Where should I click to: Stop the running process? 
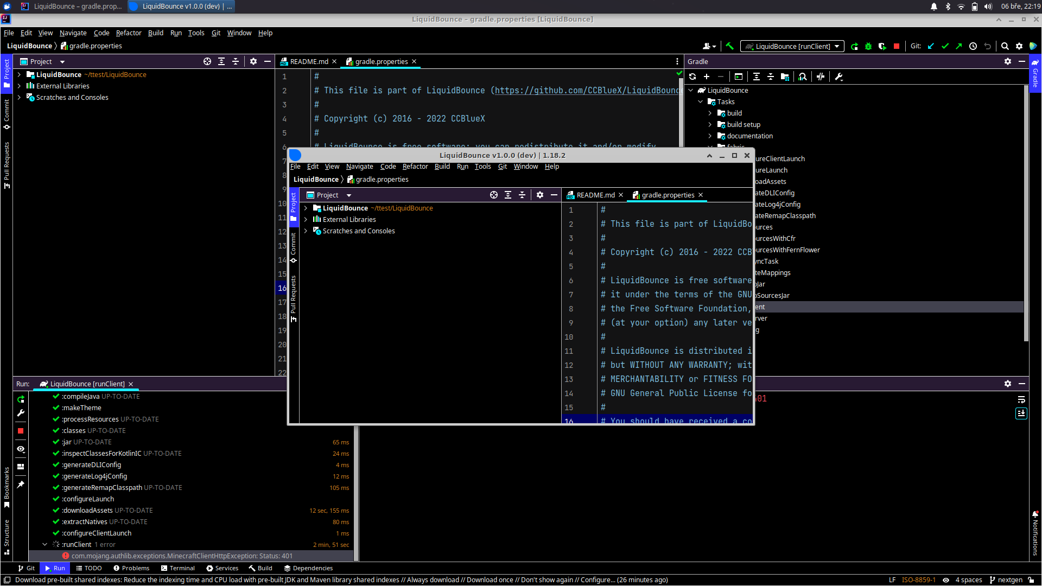[x=897, y=46]
